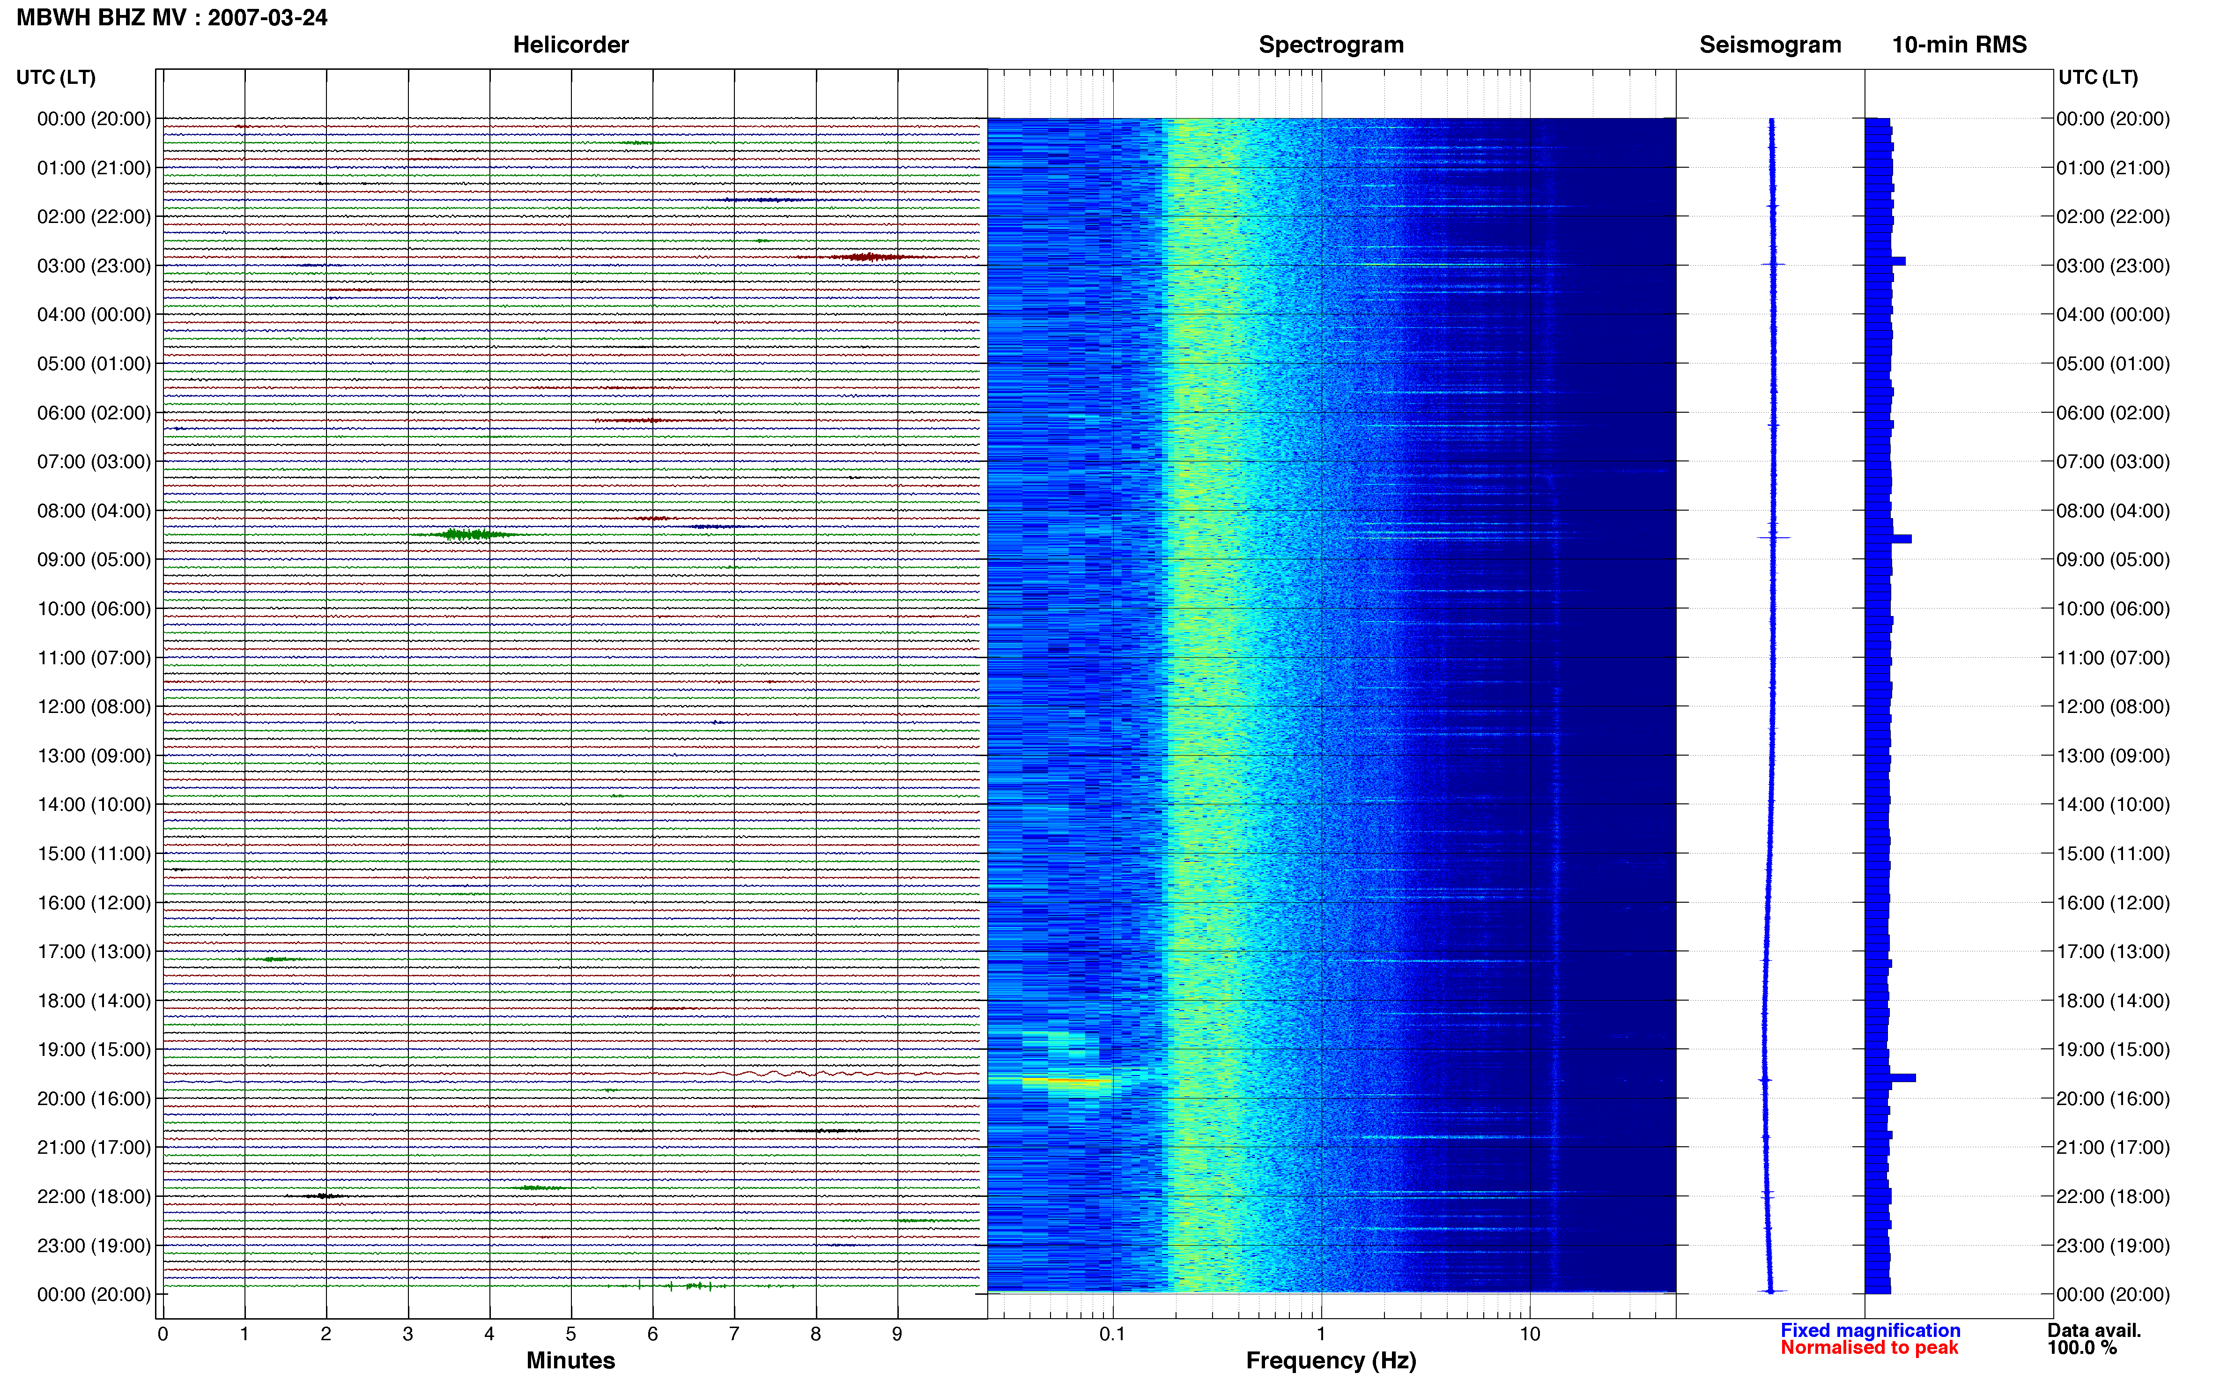Viewport: 2220px width, 1388px height.
Task: Click left time label '22:00 (18:00)'
Action: [x=94, y=1196]
